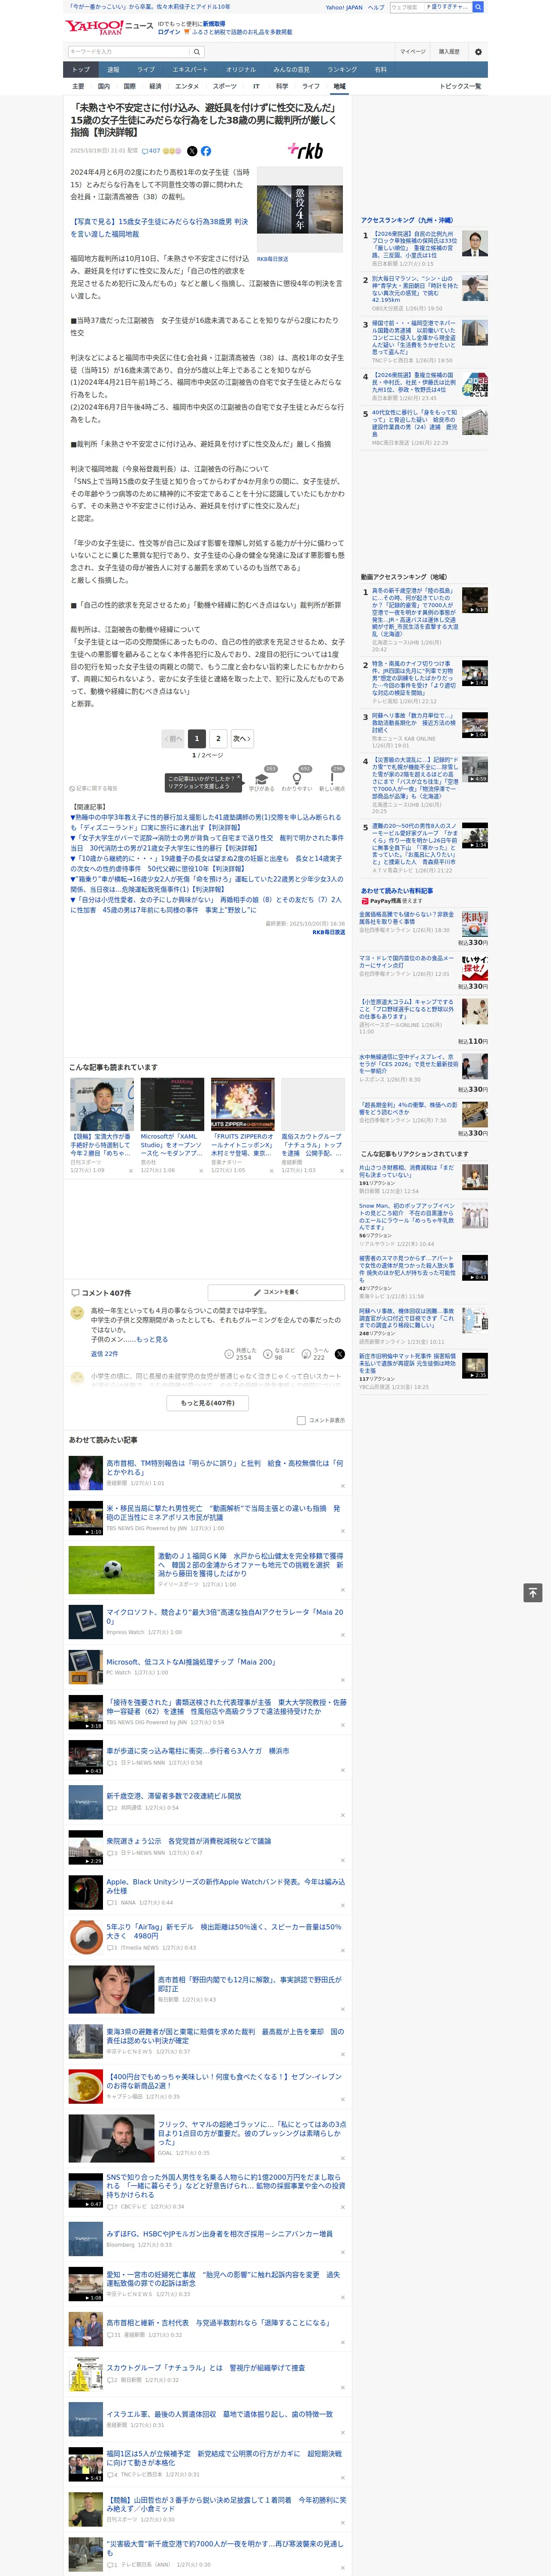
Task: Click the rkb logo beside article headline
Action: (x=306, y=151)
